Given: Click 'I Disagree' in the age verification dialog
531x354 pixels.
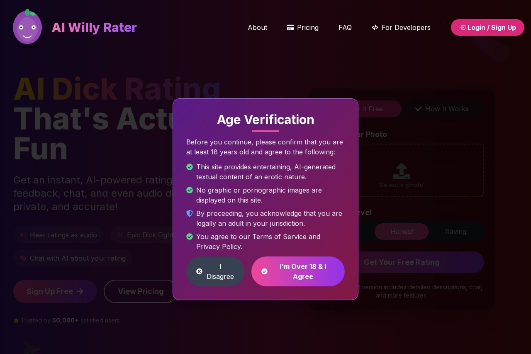Looking at the screenshot, I should [x=215, y=271].
